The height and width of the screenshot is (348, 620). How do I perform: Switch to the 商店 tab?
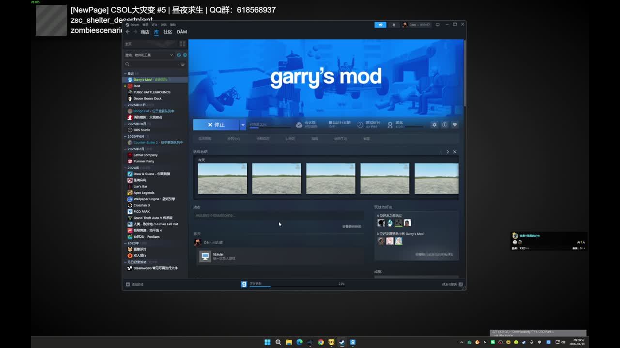pyautogui.click(x=145, y=32)
